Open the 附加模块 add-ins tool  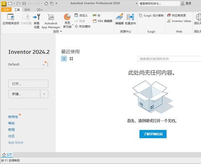click(x=82, y=26)
